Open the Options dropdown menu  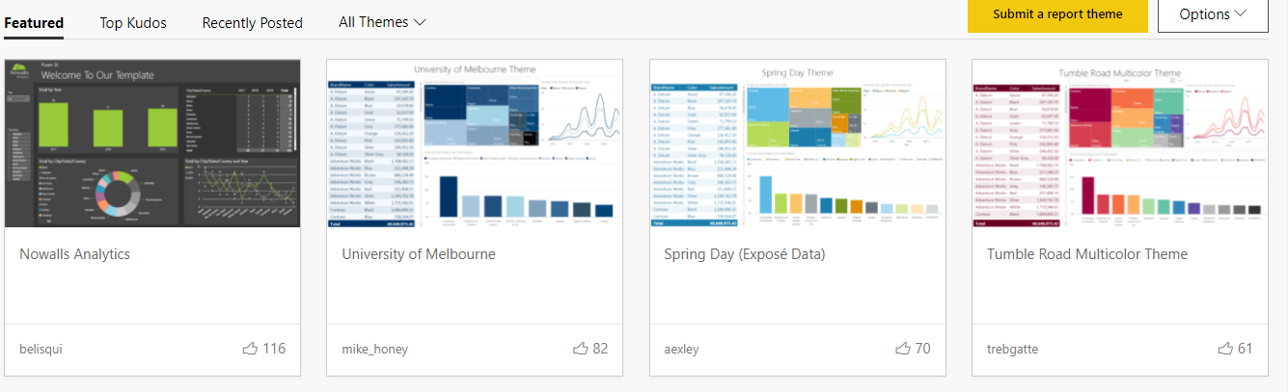tap(1213, 14)
